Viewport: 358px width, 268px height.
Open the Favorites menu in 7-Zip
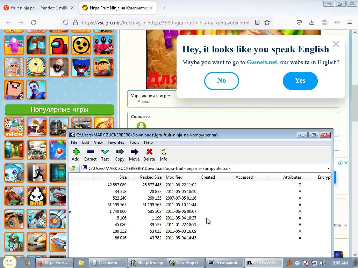(x=116, y=142)
